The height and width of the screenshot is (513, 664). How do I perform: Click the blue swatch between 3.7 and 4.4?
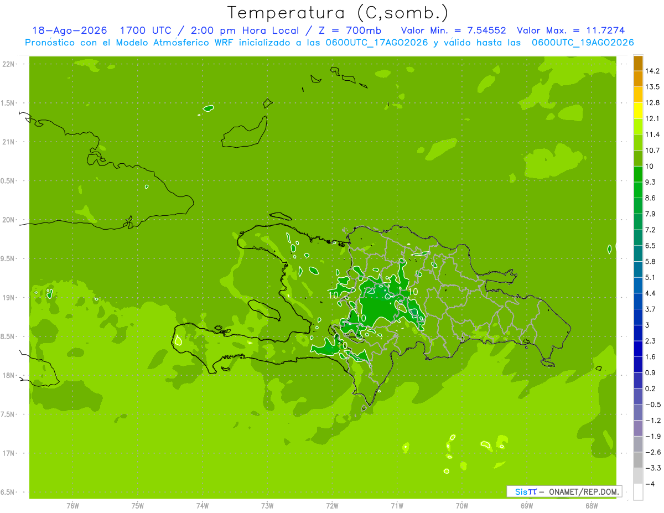coord(638,301)
